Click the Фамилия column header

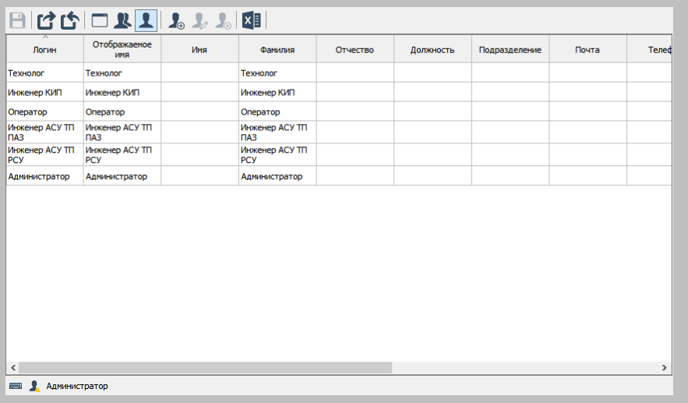pyautogui.click(x=277, y=50)
